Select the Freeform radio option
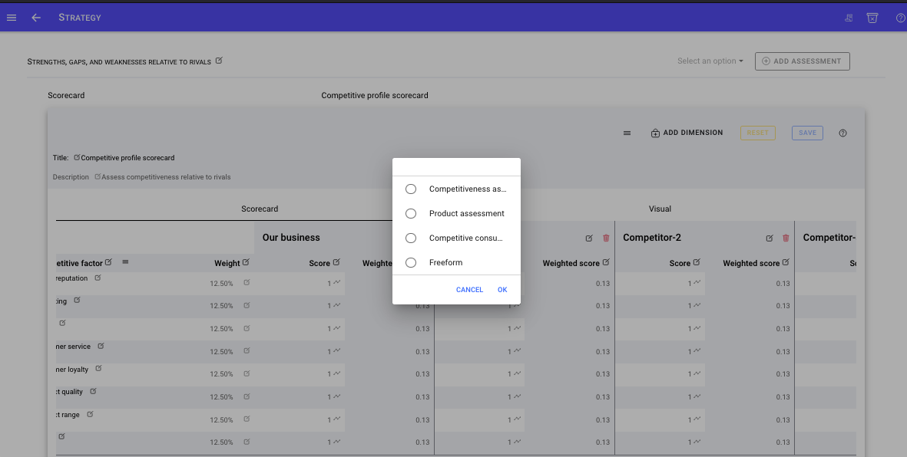This screenshot has width=907, height=457. pos(411,263)
